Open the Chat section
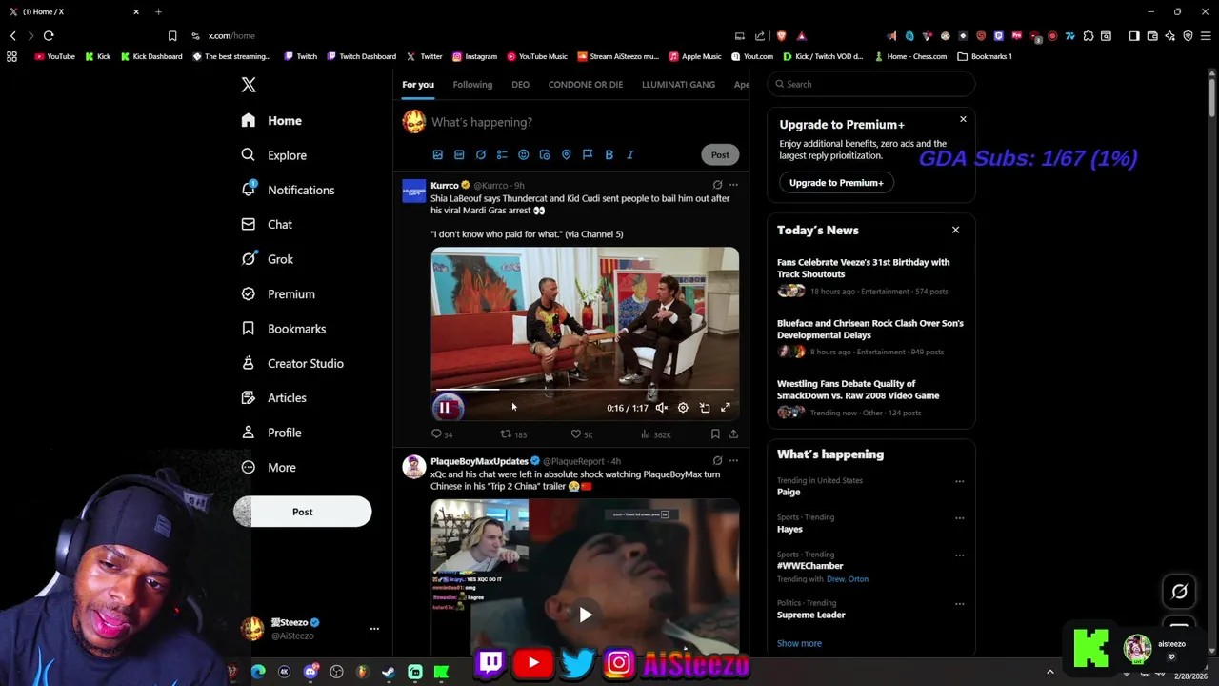1219x686 pixels. click(x=267, y=225)
